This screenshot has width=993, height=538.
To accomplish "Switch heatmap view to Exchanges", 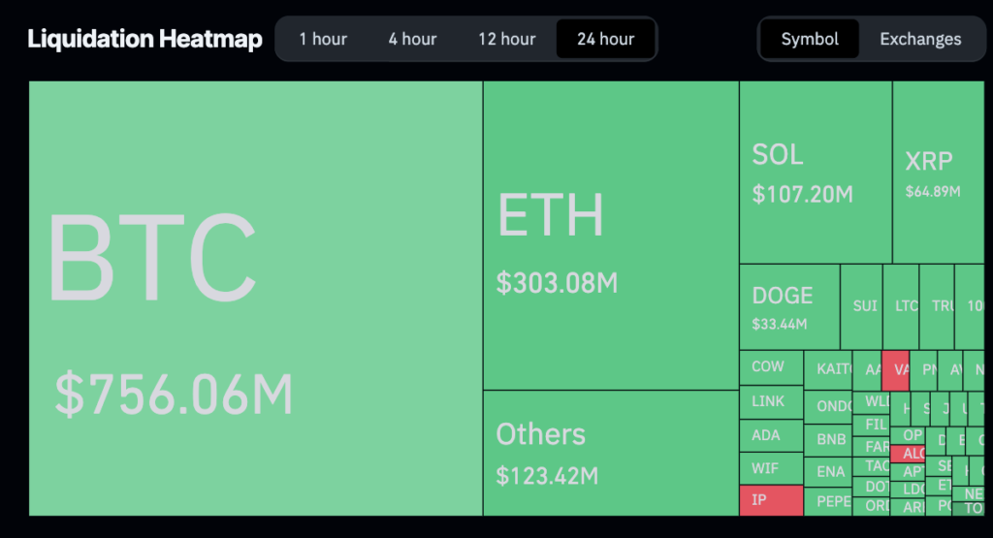I will tap(920, 40).
